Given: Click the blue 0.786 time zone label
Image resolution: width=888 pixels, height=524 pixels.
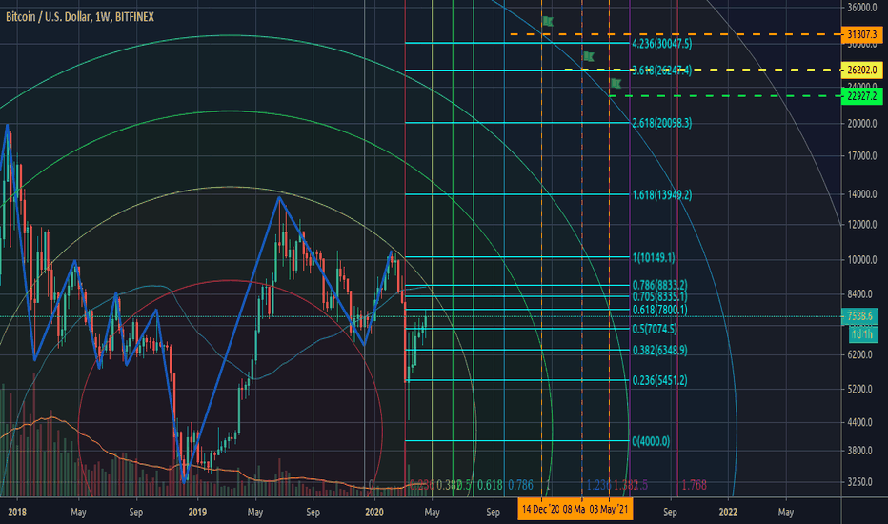Looking at the screenshot, I should (520, 485).
